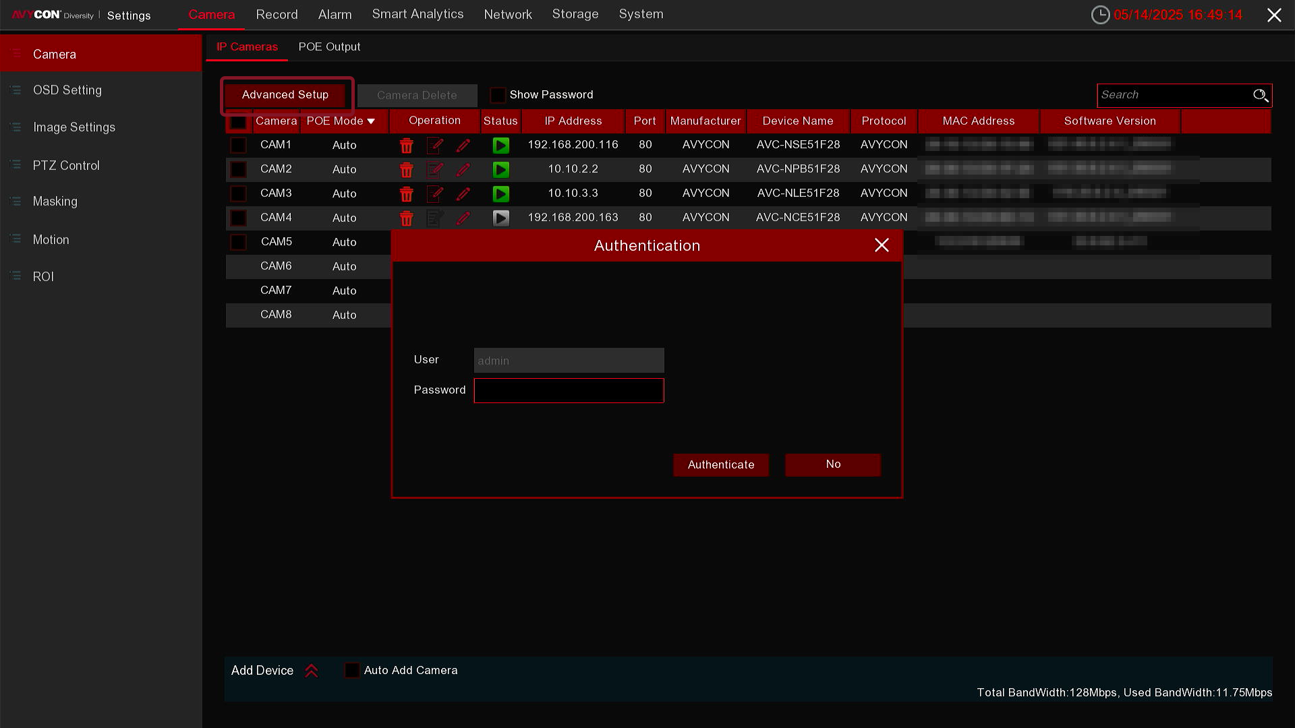1295x728 pixels.
Task: Enable the Show Password checkbox
Action: pyautogui.click(x=498, y=95)
